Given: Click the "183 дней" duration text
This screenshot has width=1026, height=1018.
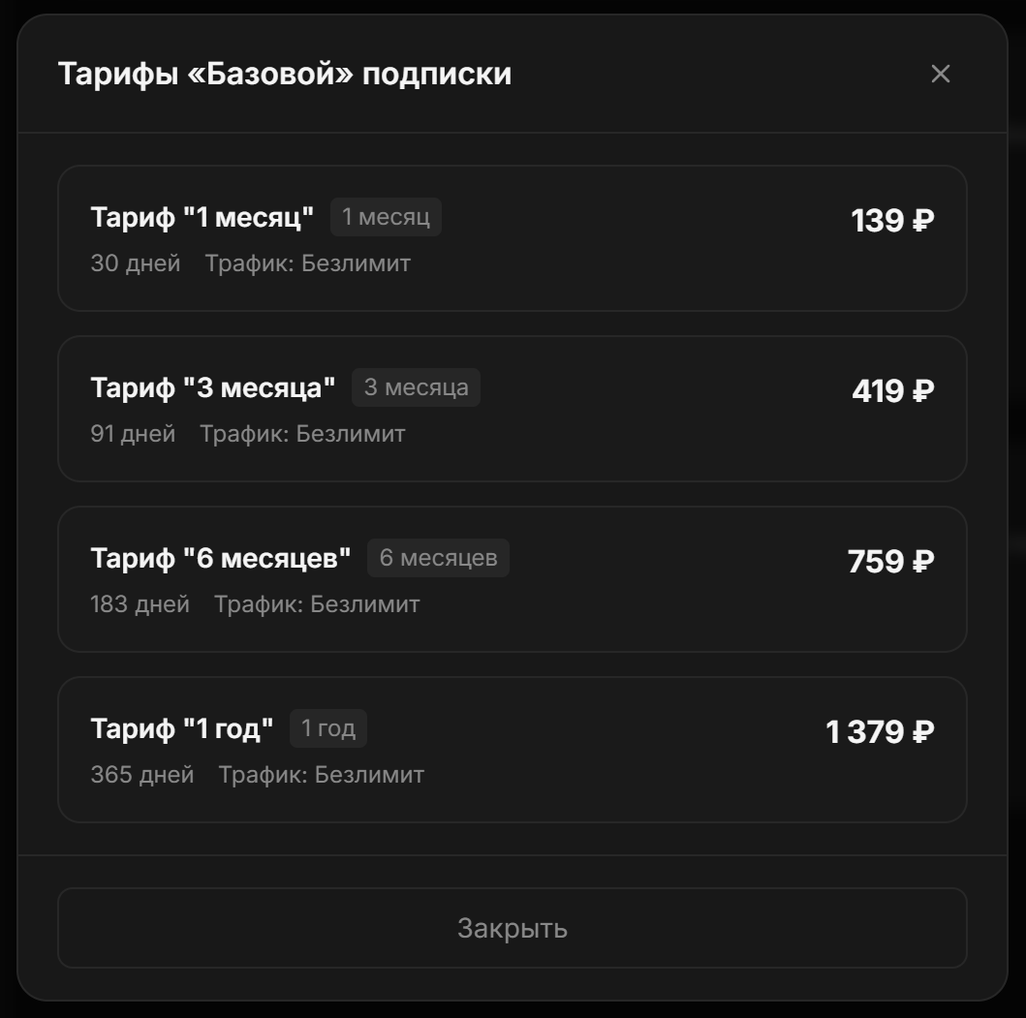Looking at the screenshot, I should coord(140,604).
